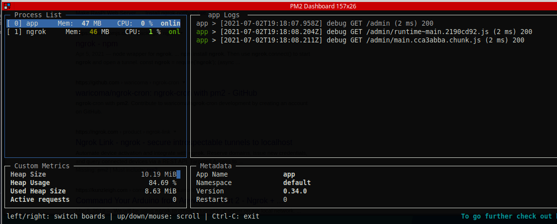Image resolution: width=557 pixels, height=224 pixels.
Task: Click the Metadata panel heading
Action: point(215,166)
